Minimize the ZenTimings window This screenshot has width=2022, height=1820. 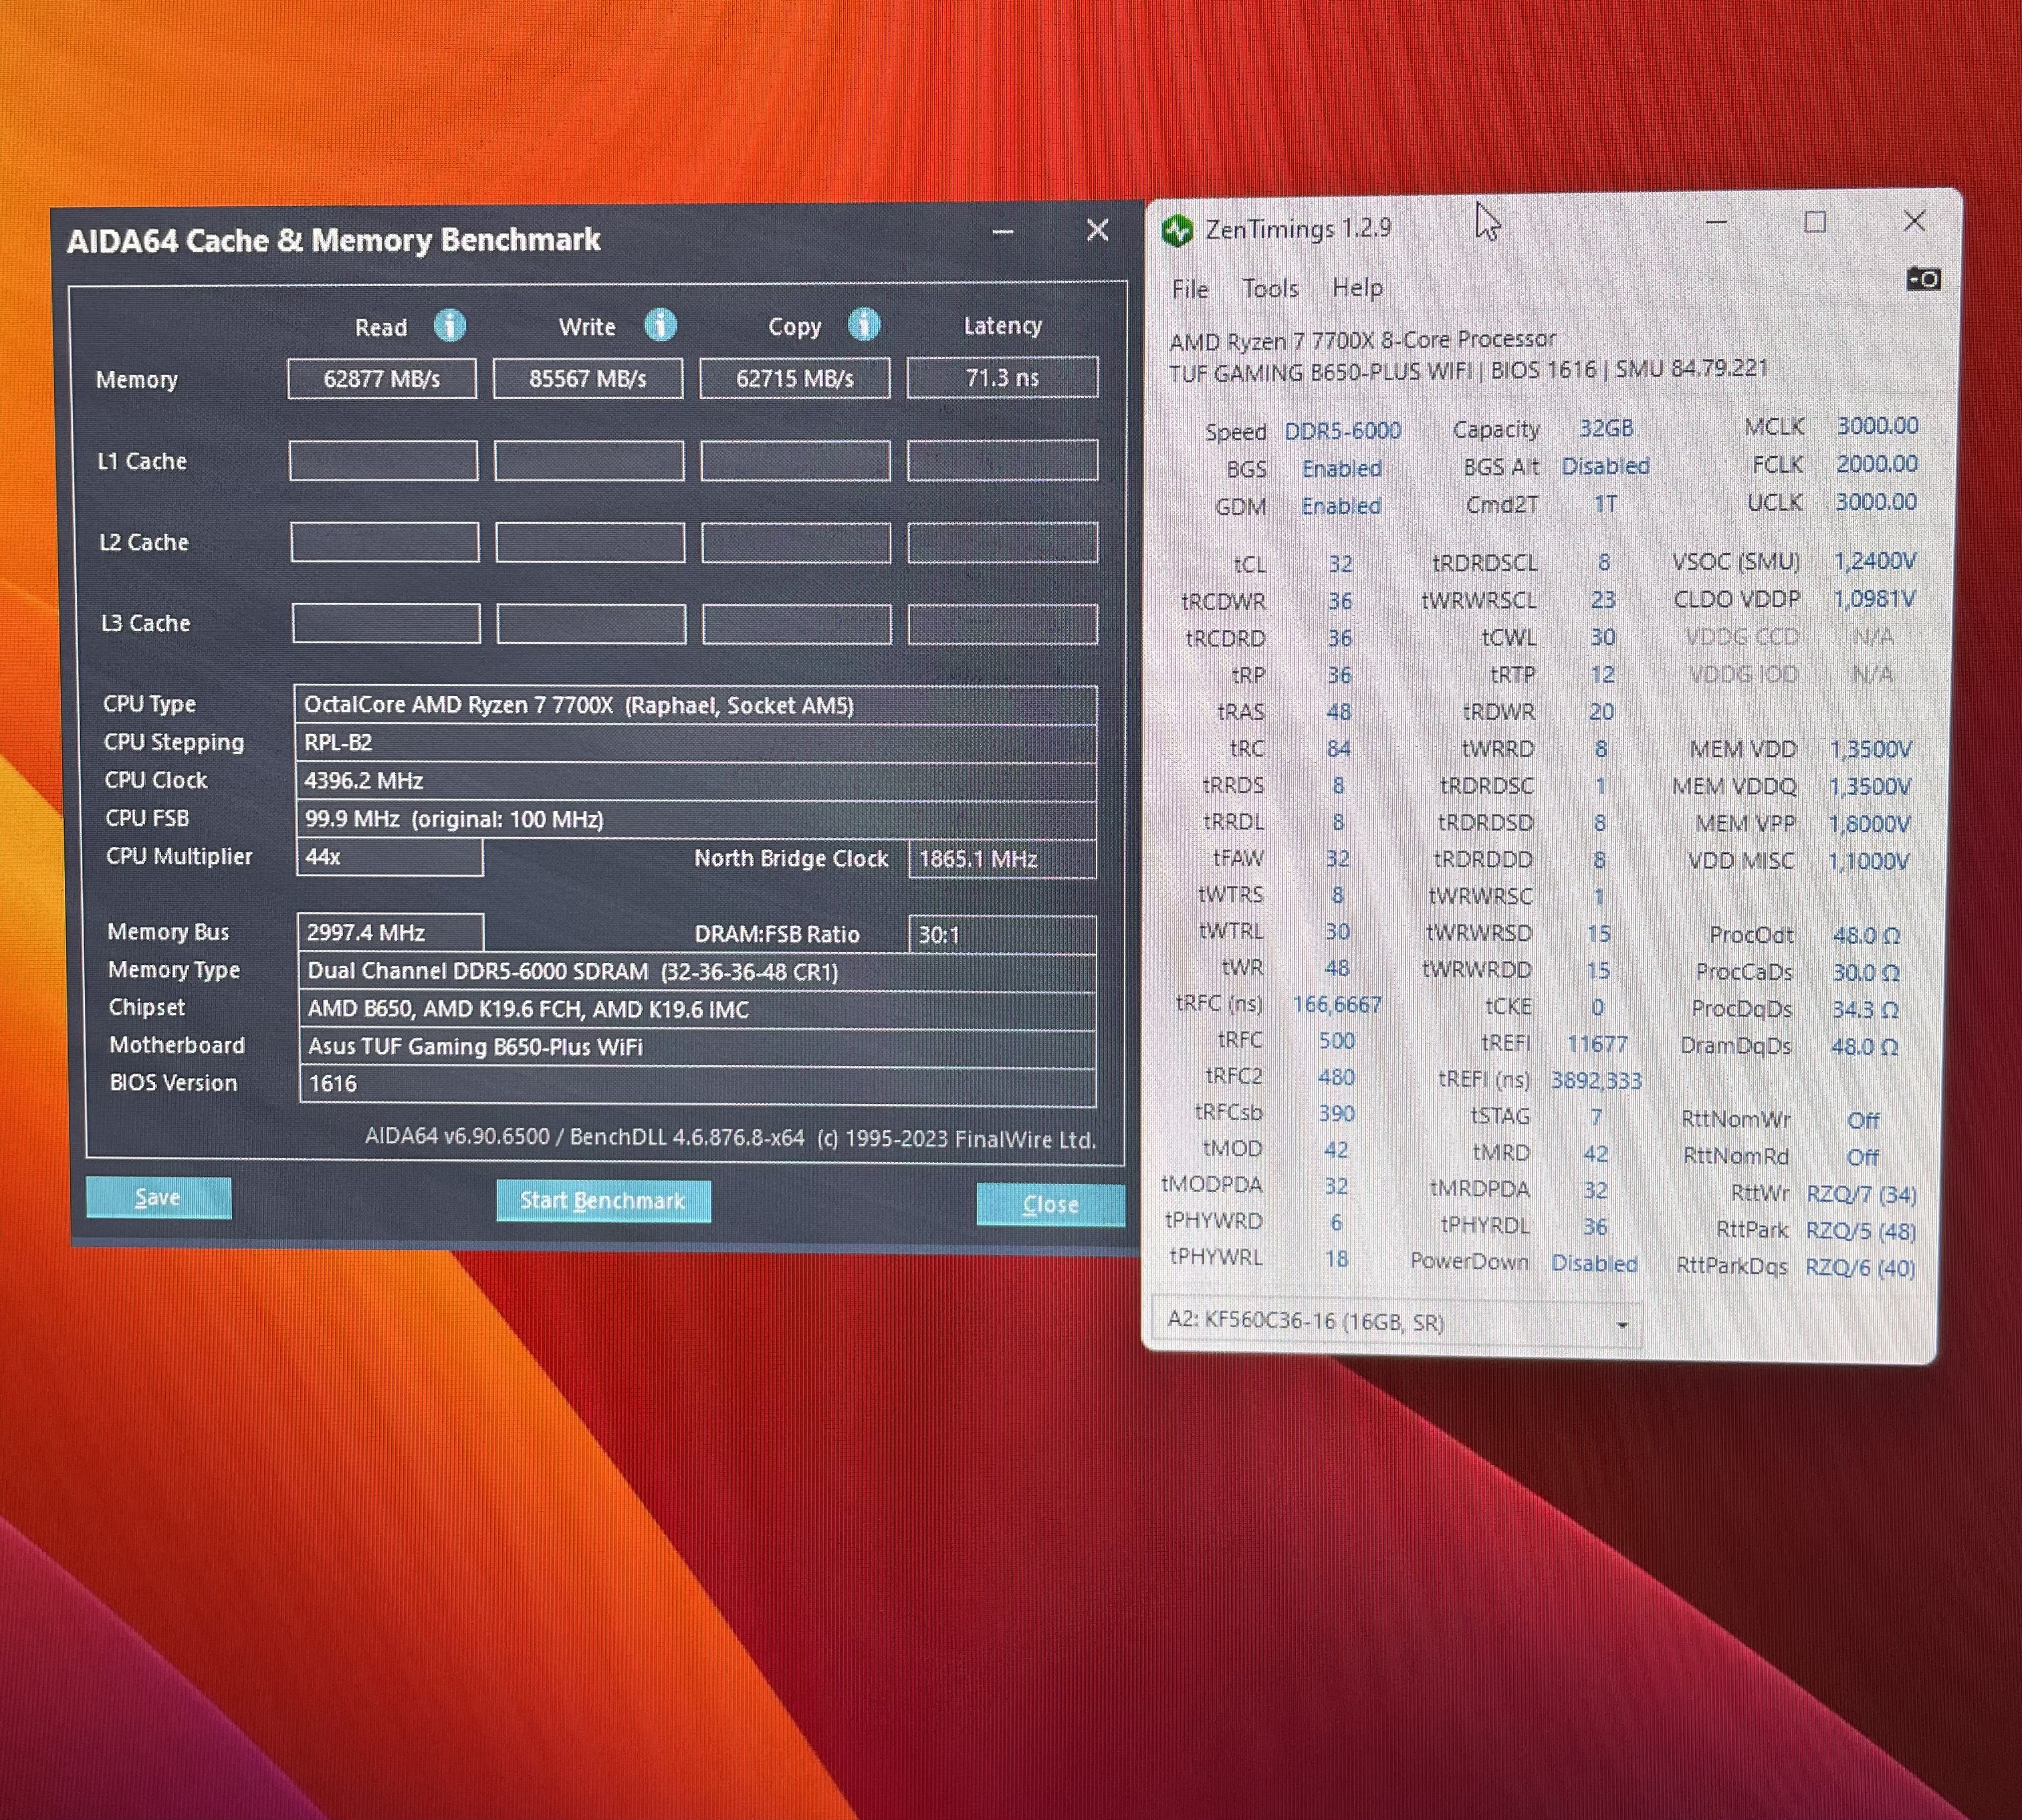click(1716, 222)
